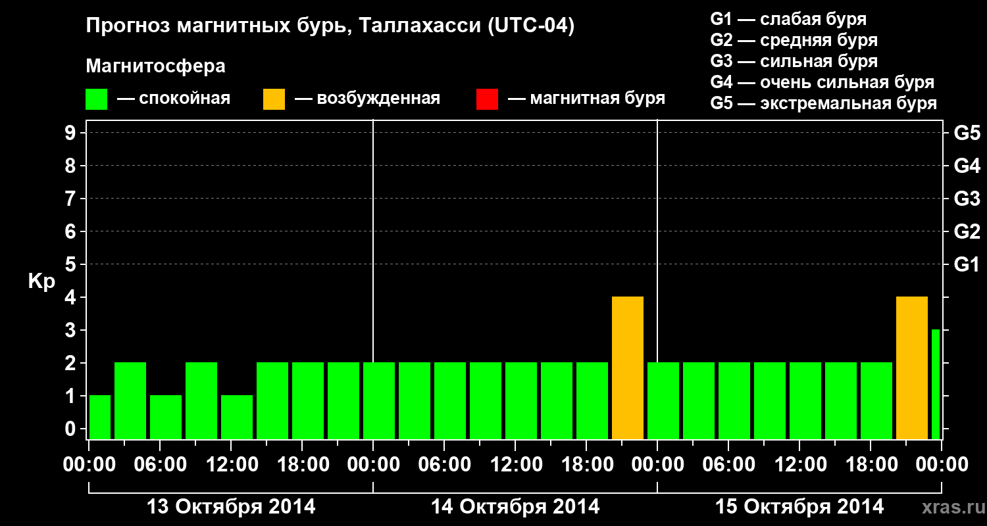
Task: Click the orange Kp 4 bar on 14 October
Action: click(x=628, y=368)
